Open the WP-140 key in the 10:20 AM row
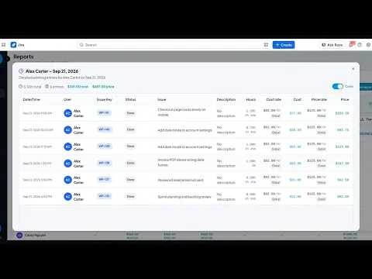The width and height of the screenshot is (372, 279). (105, 129)
